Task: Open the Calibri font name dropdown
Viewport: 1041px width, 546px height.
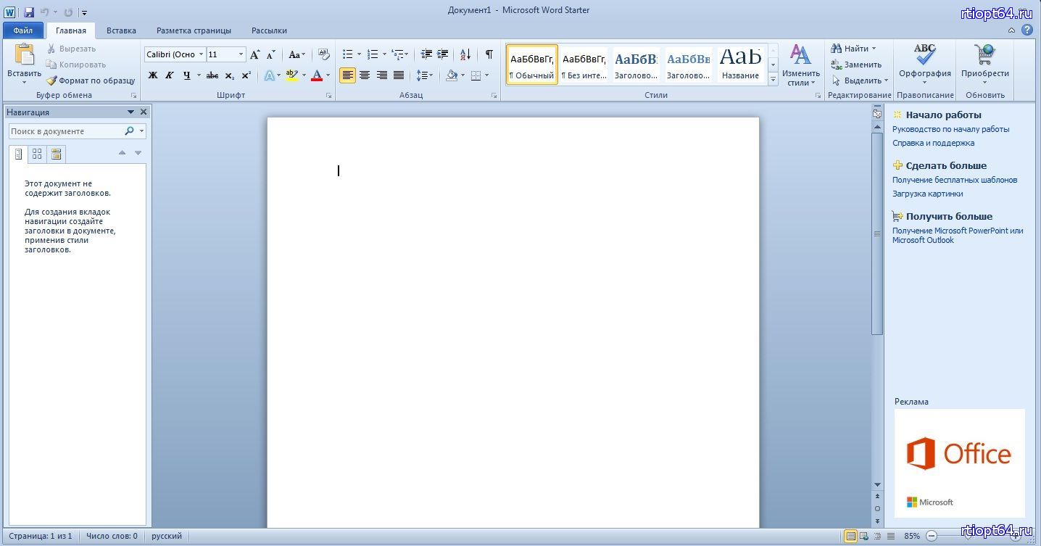Action: point(201,54)
